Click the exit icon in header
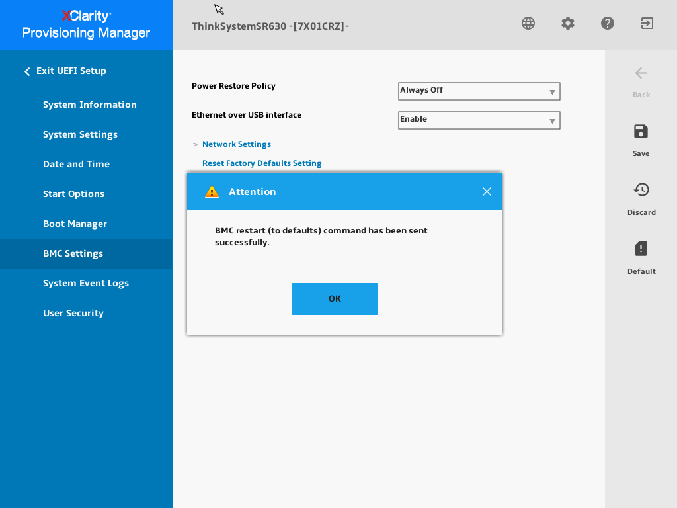Viewport: 677px width, 508px height. [647, 23]
